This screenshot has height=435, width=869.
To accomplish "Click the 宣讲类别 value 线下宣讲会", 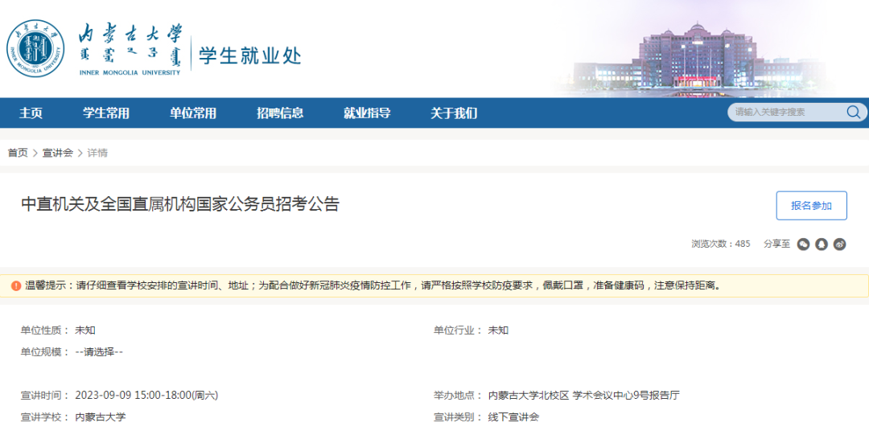I will pos(513,417).
